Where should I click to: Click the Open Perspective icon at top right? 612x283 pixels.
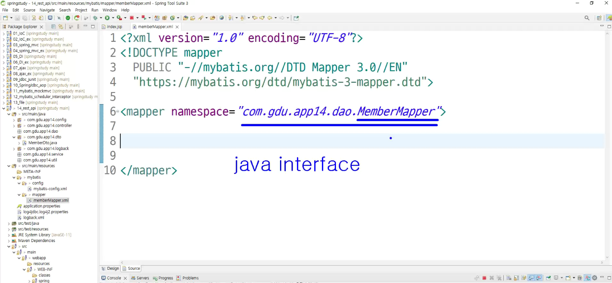click(599, 18)
